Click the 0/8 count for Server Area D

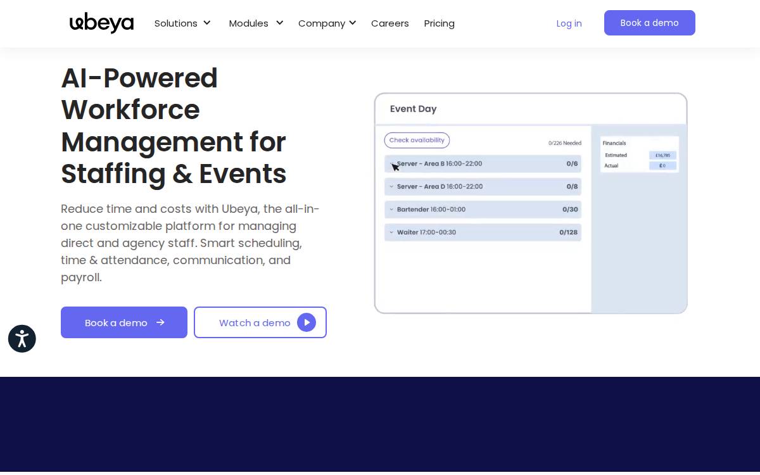[572, 186]
